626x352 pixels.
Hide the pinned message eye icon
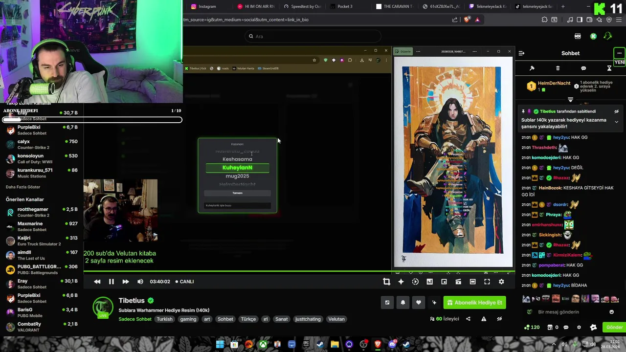tap(616, 111)
